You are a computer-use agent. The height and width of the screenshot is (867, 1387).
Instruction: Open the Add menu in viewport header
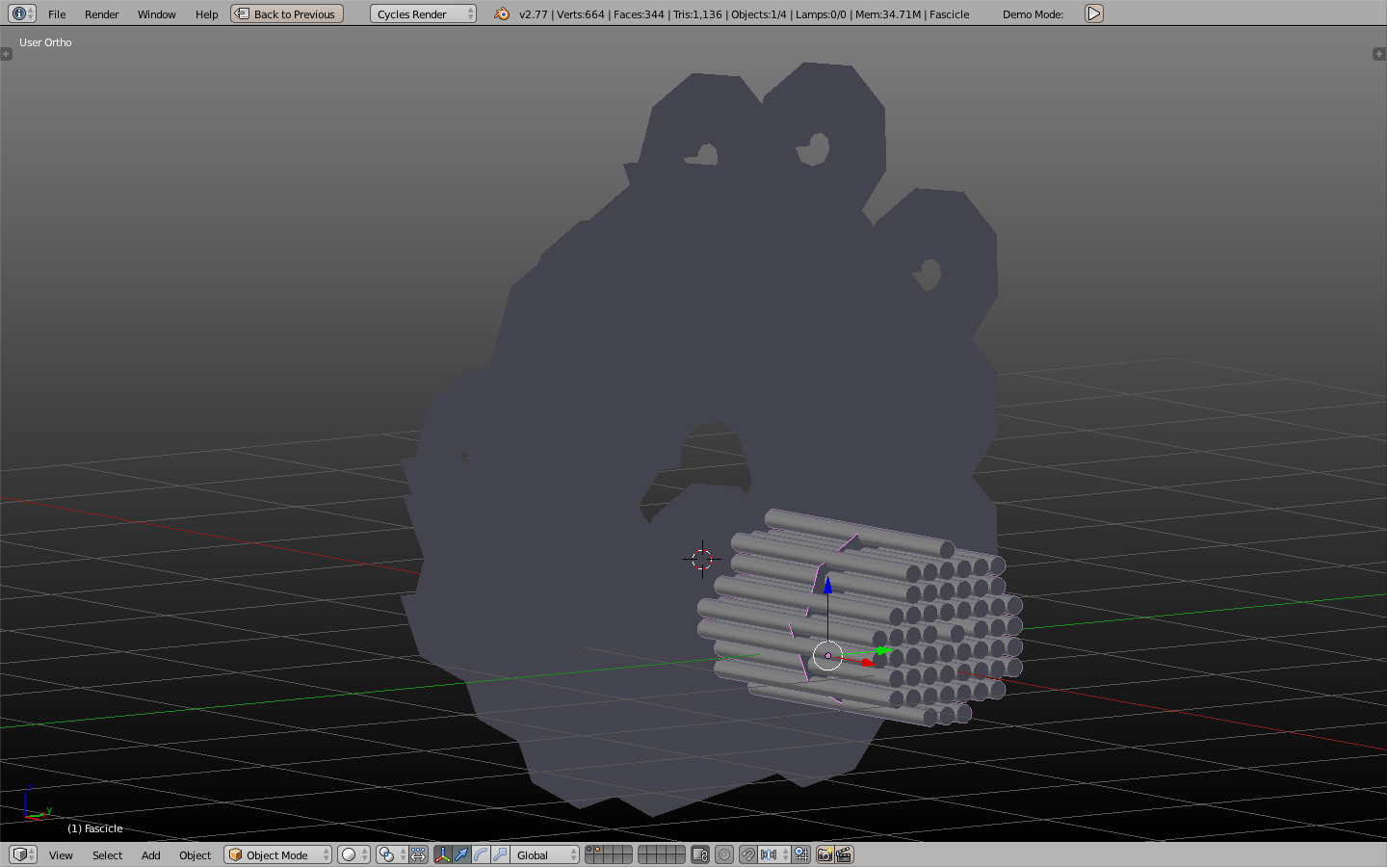click(151, 855)
